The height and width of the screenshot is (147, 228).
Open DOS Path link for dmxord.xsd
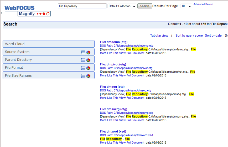(126, 135)
